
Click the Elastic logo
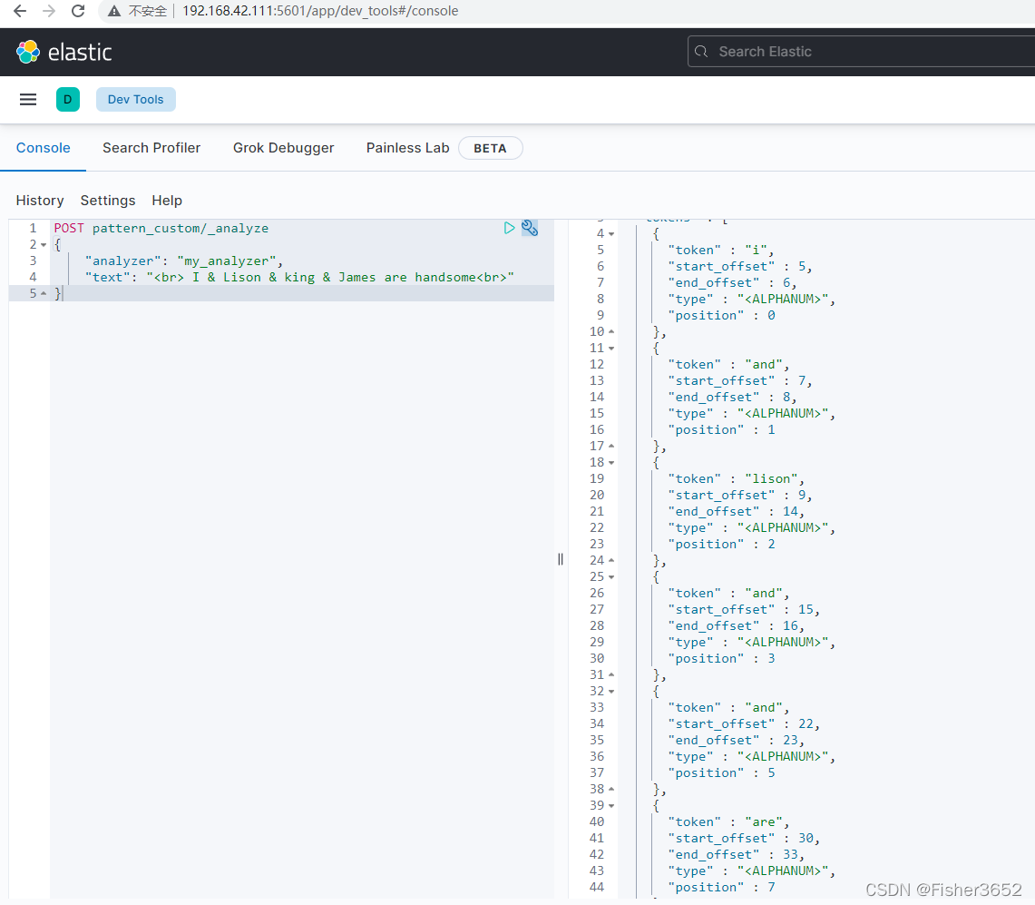point(64,52)
